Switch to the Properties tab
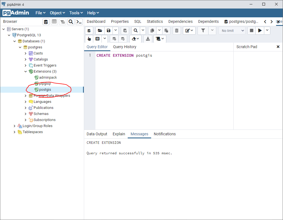Viewport: 283px width, 220px height. 120,21
